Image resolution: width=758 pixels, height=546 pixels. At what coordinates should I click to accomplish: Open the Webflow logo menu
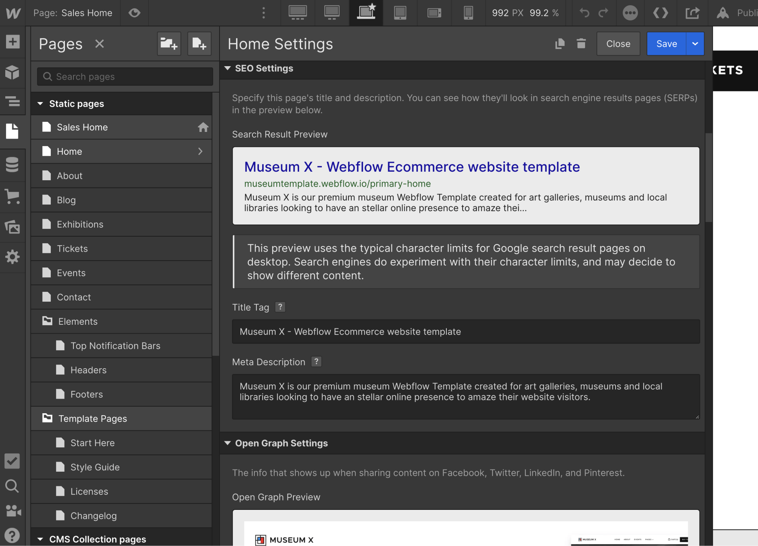pyautogui.click(x=13, y=13)
